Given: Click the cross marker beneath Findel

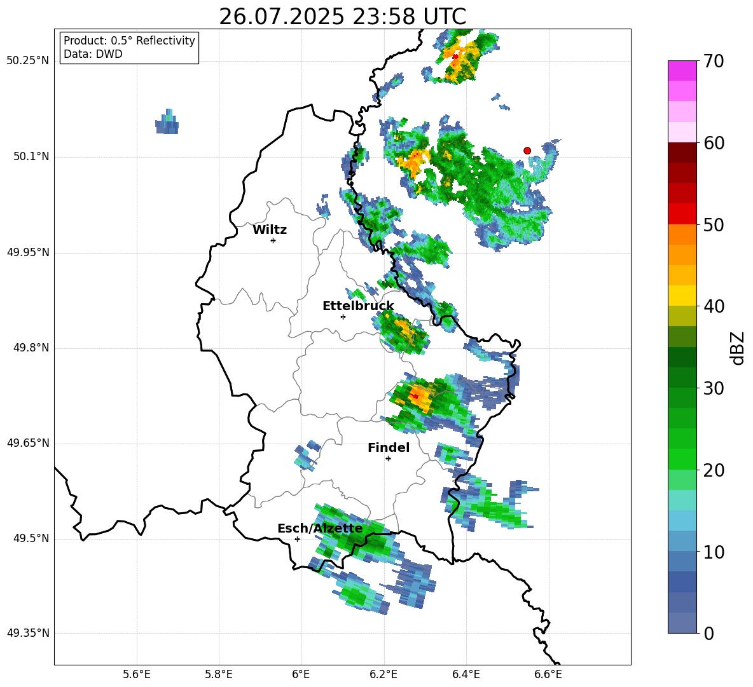Looking at the screenshot, I should click(388, 459).
